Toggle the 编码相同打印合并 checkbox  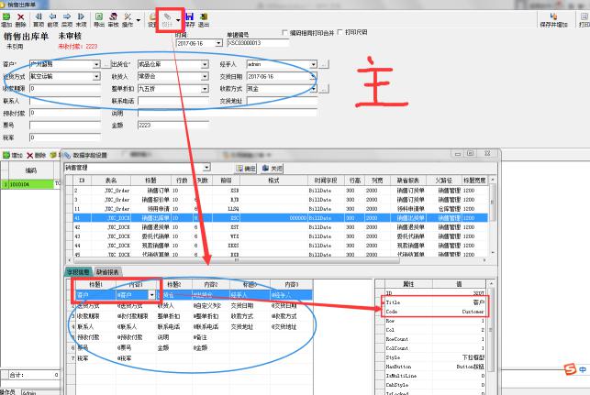click(284, 32)
